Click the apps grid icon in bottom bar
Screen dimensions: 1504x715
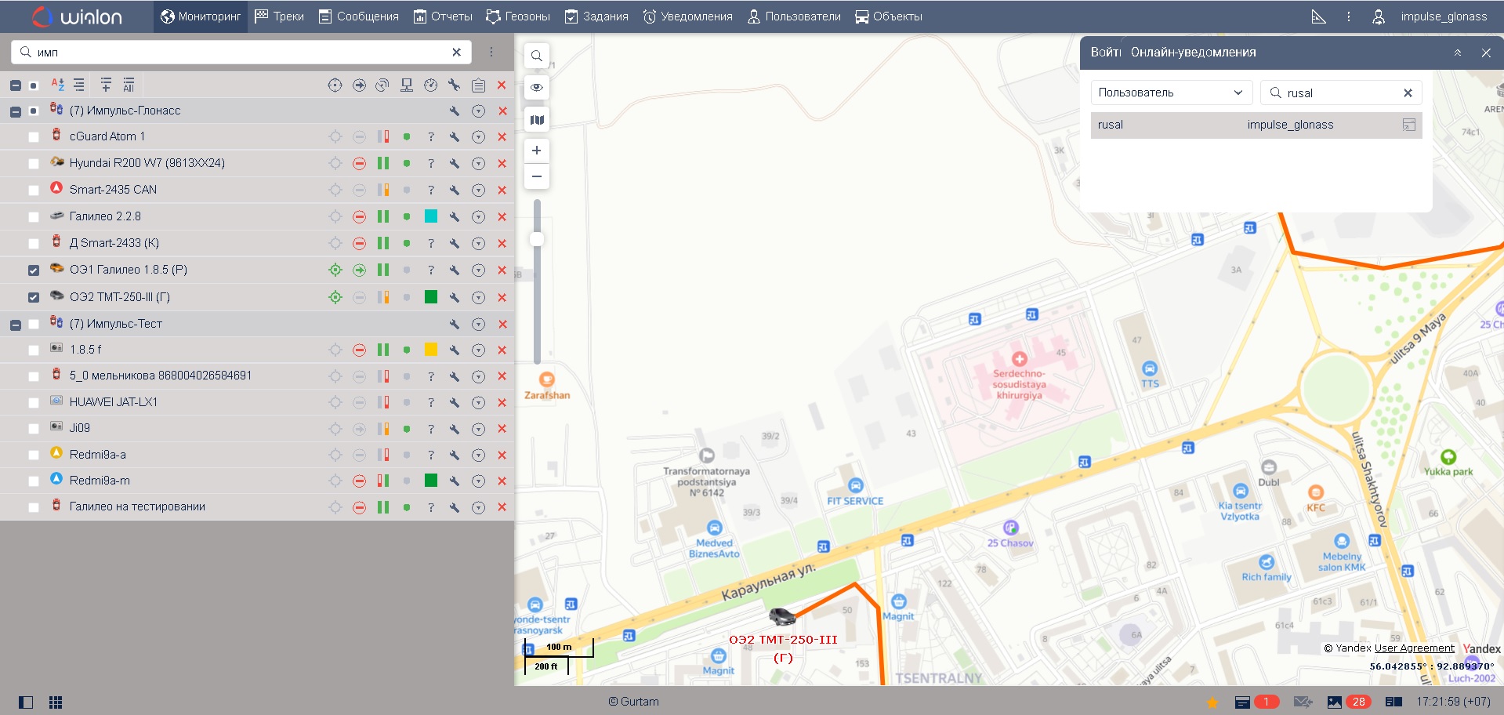coord(56,702)
